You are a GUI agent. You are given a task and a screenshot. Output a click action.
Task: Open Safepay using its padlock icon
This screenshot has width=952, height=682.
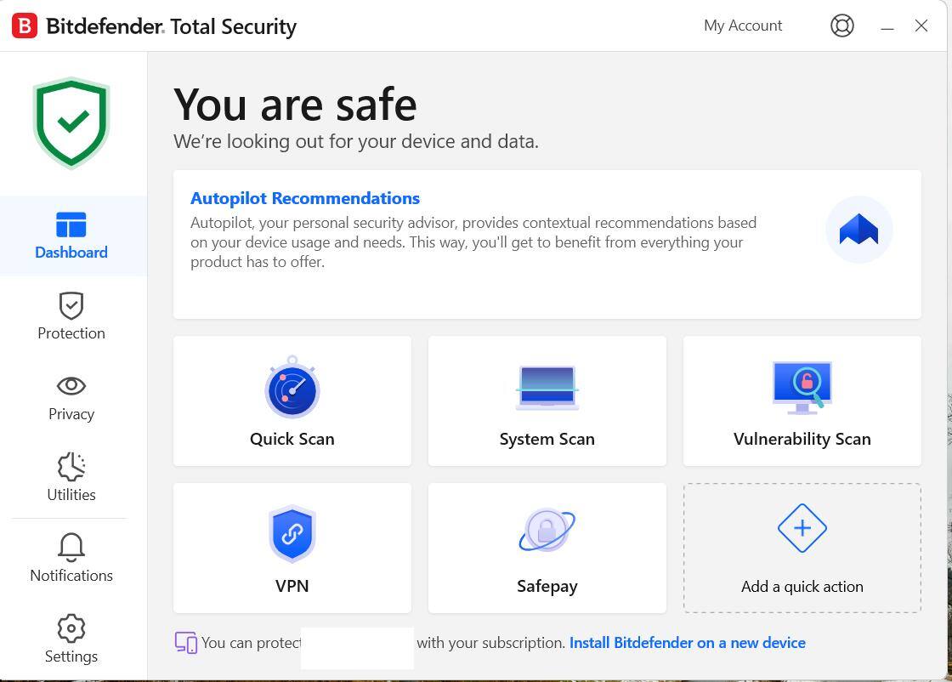tap(547, 530)
